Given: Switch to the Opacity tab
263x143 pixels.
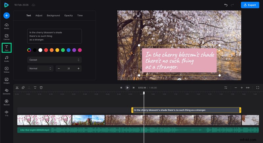Looking at the screenshot, I should (x=68, y=15).
